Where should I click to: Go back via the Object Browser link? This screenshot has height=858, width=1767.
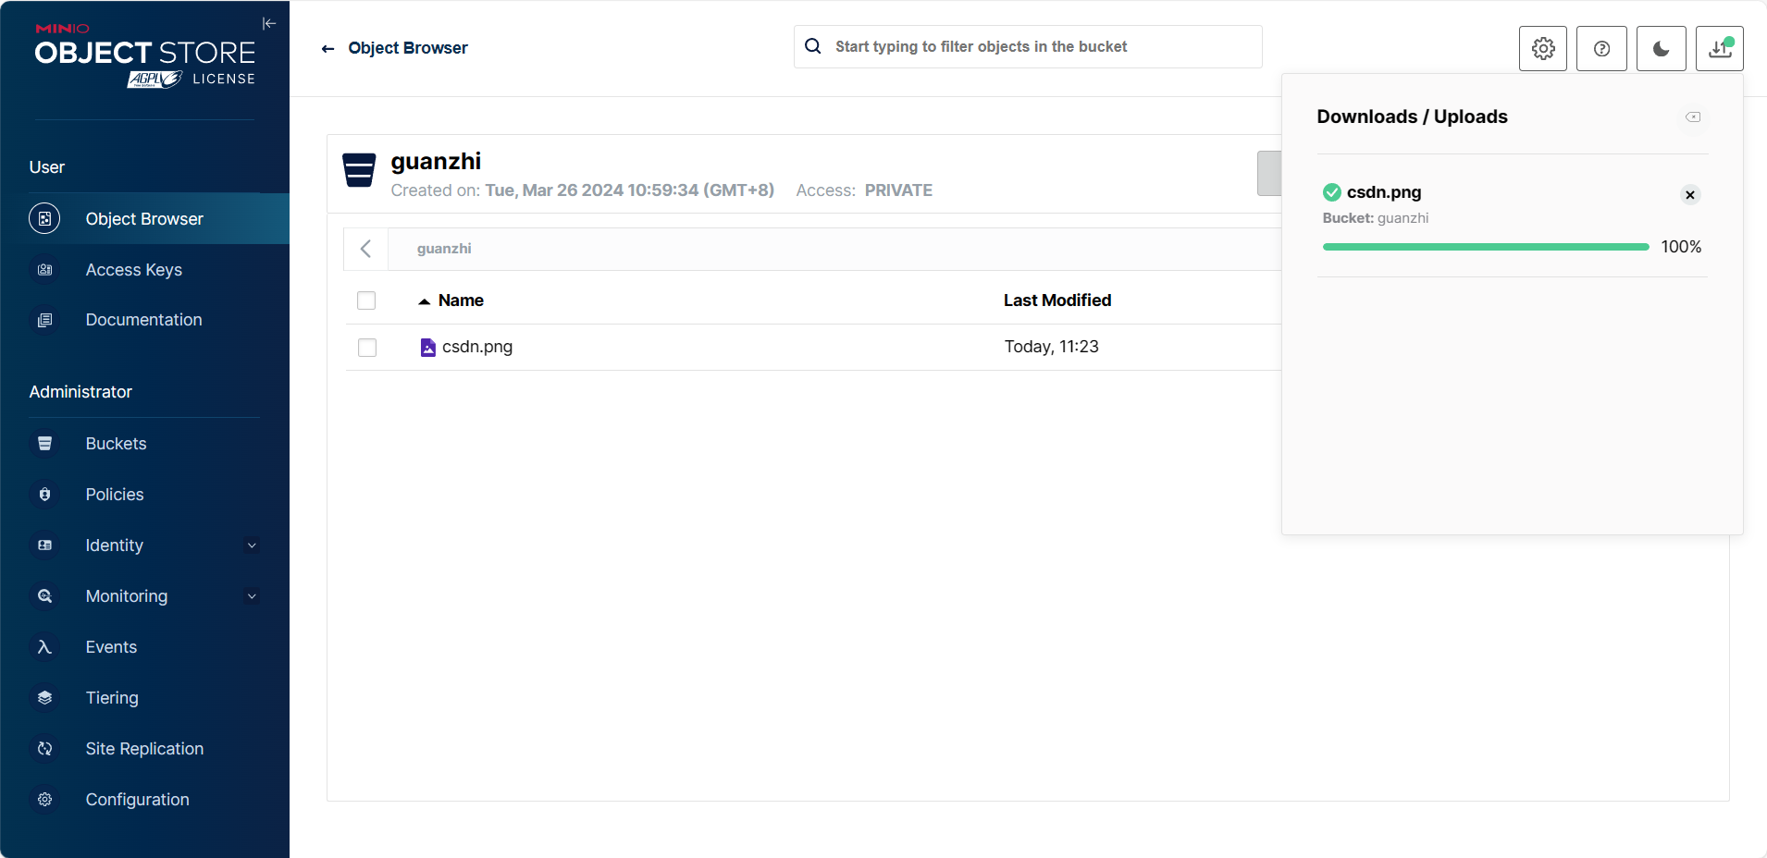395,48
